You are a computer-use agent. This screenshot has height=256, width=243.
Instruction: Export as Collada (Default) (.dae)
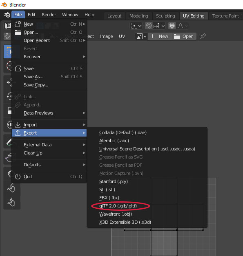[147, 132]
